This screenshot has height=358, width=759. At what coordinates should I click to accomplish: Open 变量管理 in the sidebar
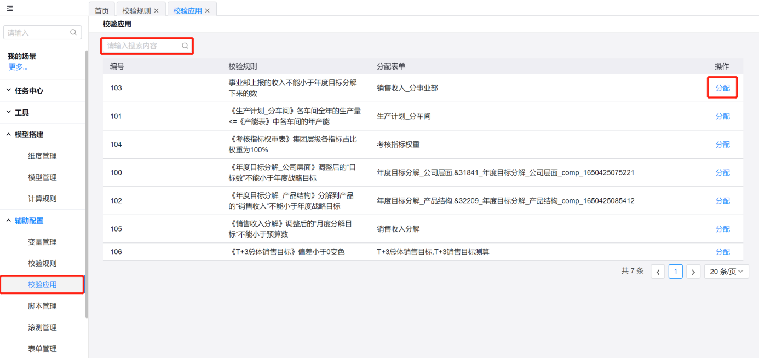[x=42, y=242]
